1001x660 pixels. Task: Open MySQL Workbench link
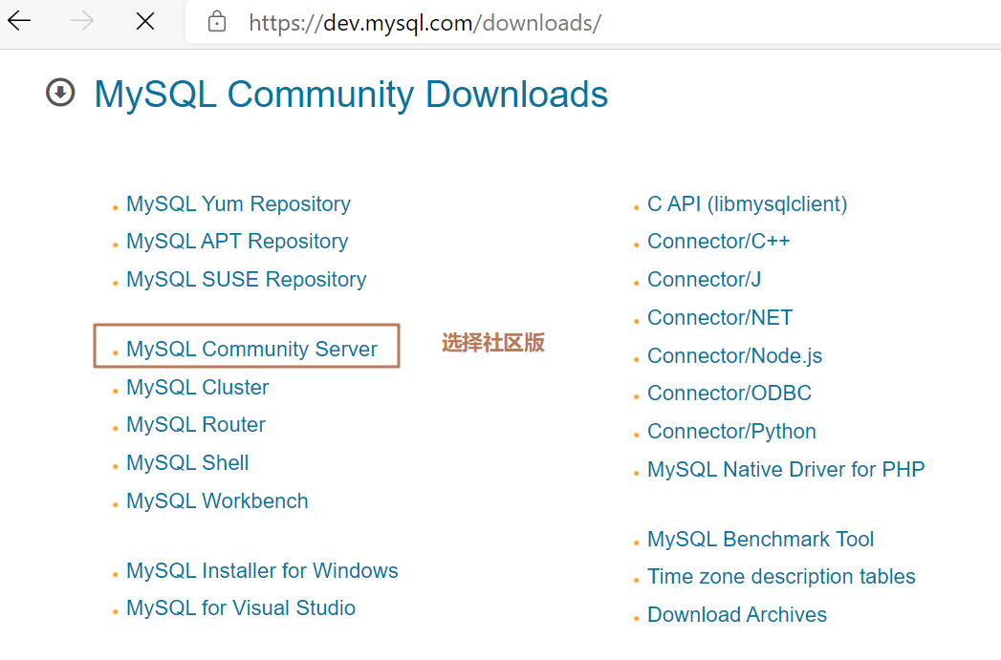217,500
